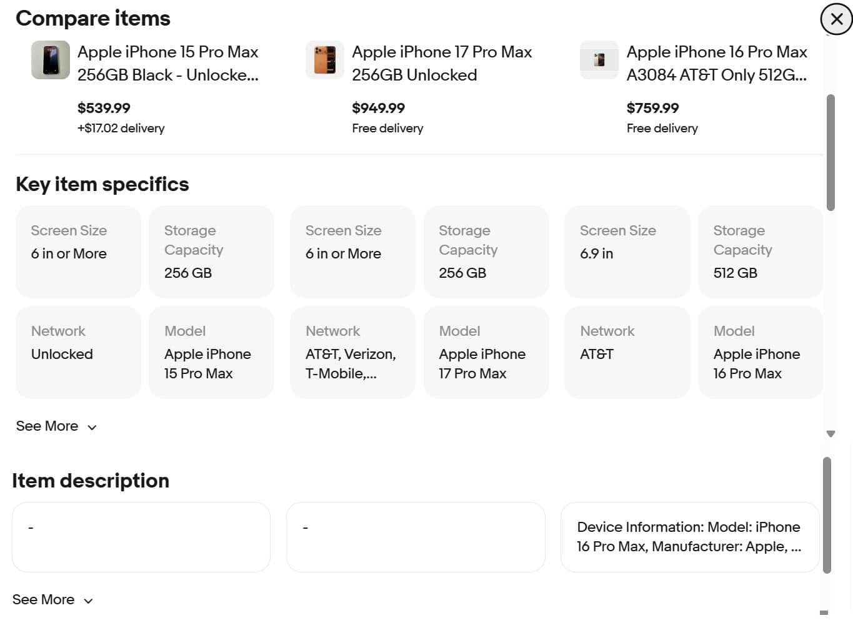Select the iPhone 16 description card
The width and height of the screenshot is (853, 633).
tap(689, 537)
